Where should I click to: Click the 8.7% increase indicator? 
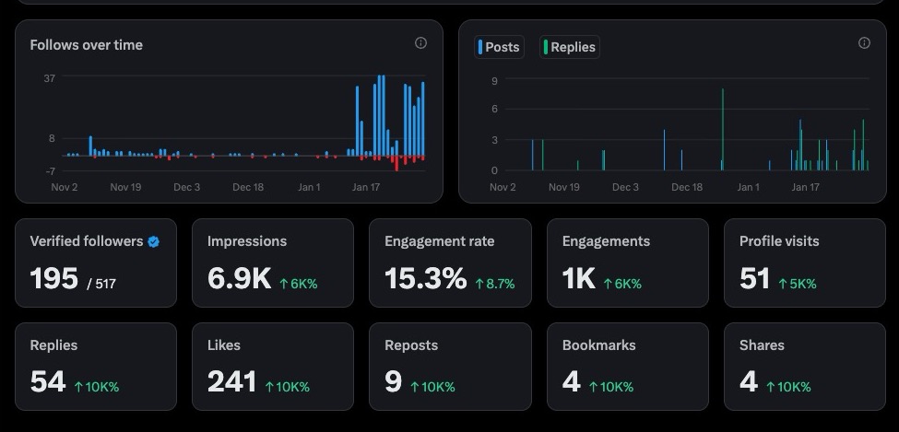(x=495, y=284)
